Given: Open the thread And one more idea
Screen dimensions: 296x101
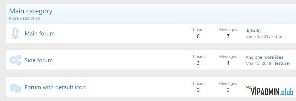Looking at the screenshot, I should coord(264,57).
